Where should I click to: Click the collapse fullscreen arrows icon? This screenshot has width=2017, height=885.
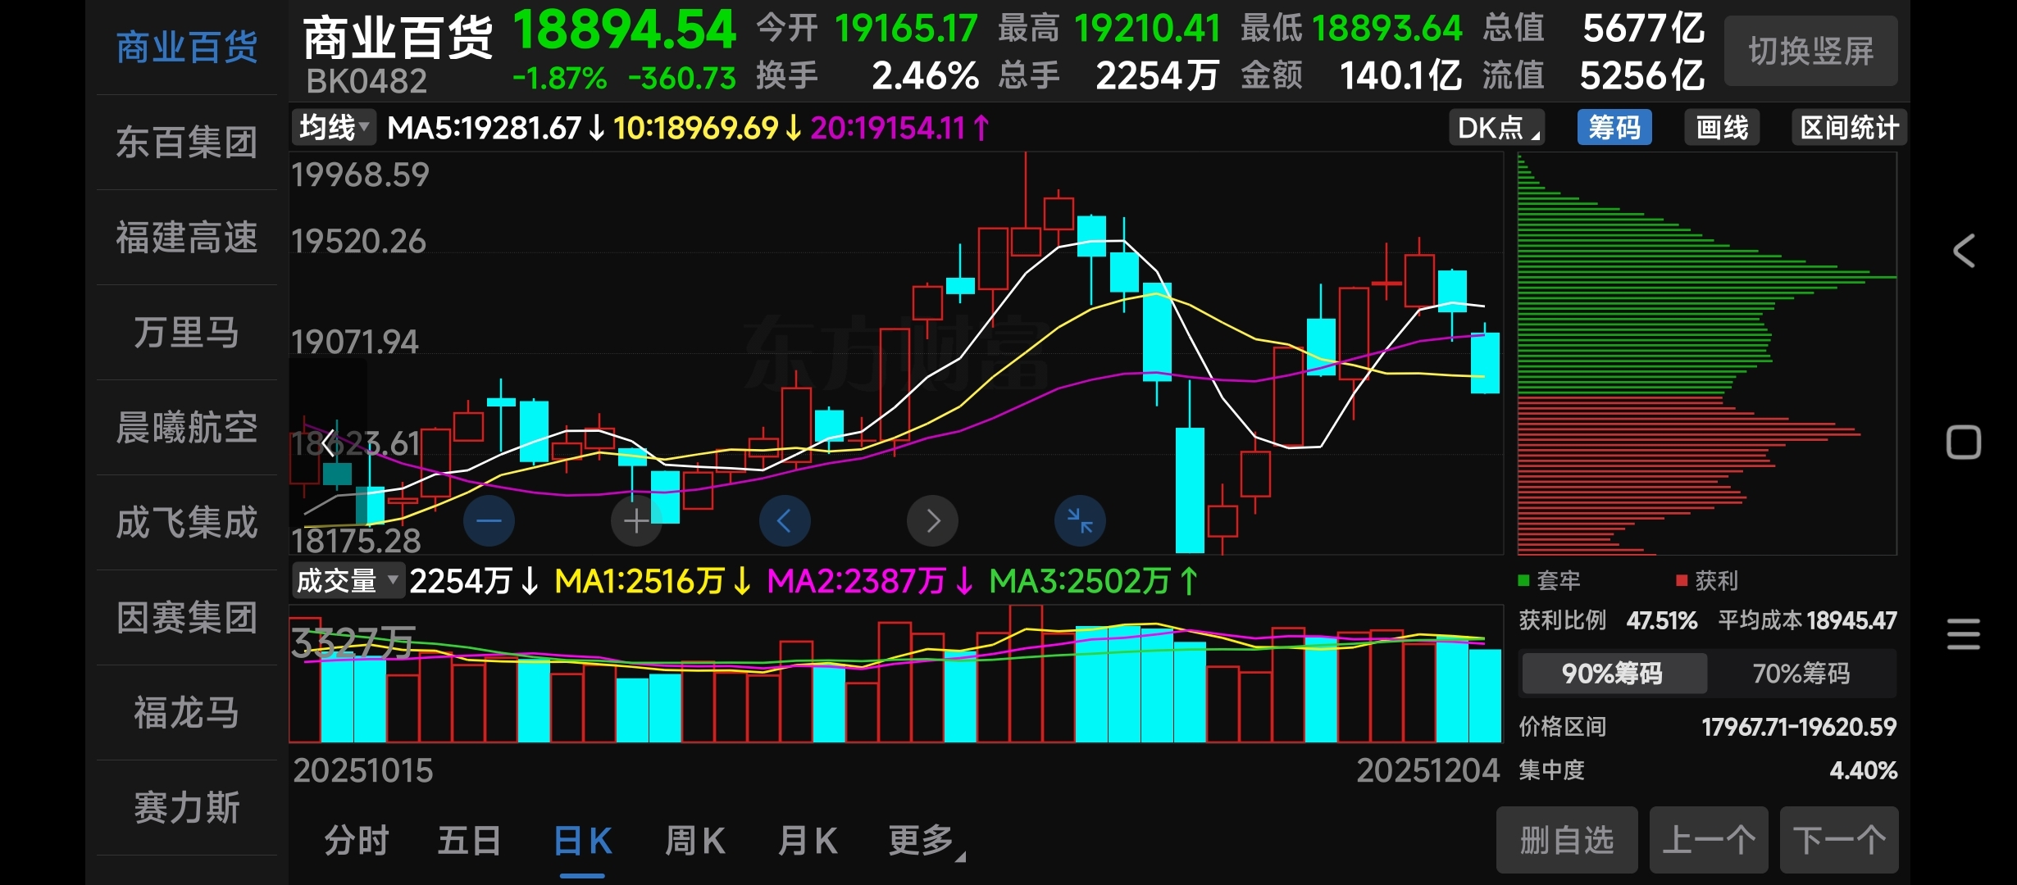coord(1080,520)
